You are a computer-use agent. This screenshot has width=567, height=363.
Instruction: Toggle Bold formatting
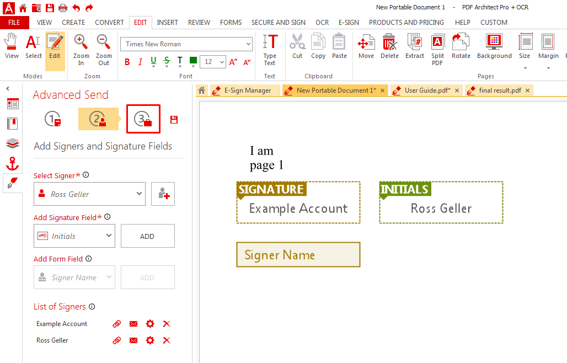click(127, 62)
